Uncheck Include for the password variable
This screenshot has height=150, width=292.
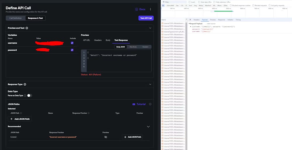click(x=72, y=50)
